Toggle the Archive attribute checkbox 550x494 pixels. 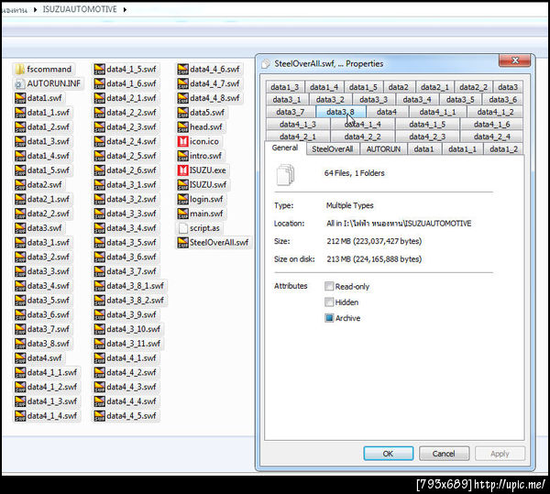click(x=329, y=318)
